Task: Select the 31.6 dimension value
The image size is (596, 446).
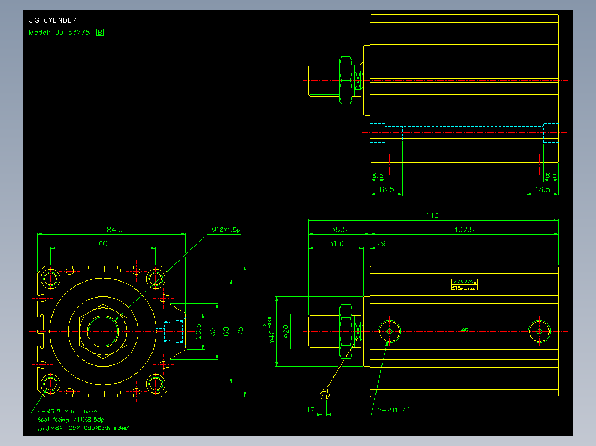Action: coord(336,243)
